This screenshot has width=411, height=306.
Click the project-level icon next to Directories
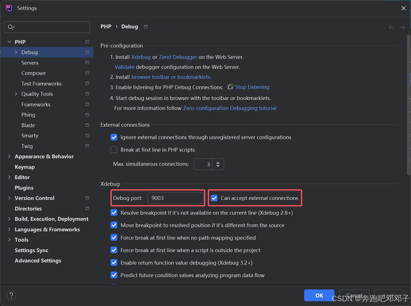point(87,208)
